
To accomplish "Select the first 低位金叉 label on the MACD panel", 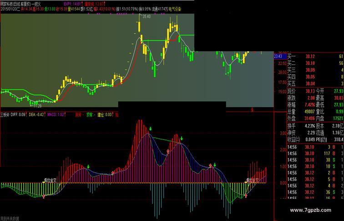I will point(50,180).
